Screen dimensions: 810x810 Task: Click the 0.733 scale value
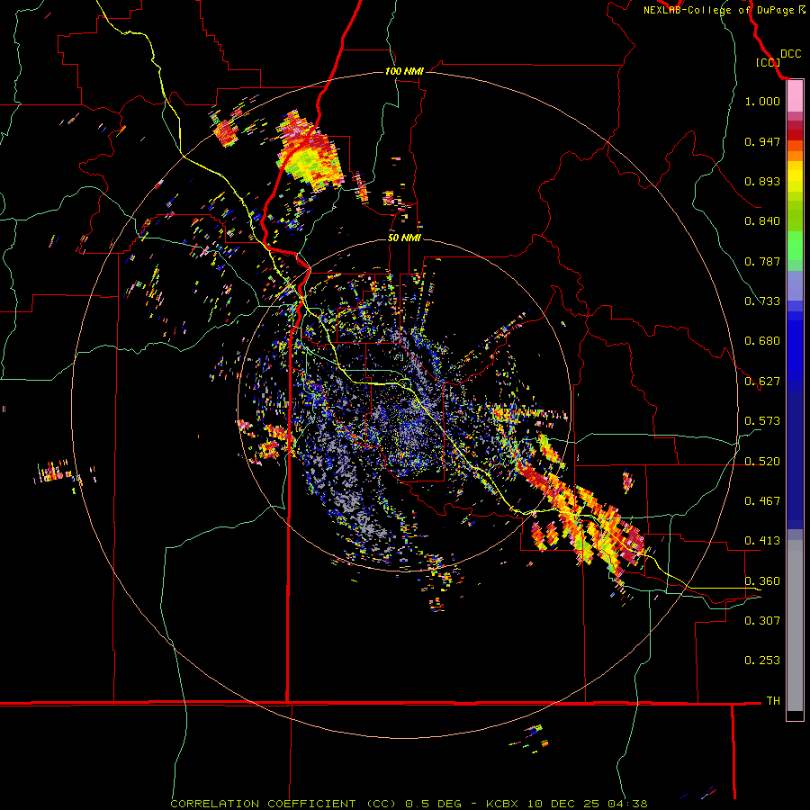[762, 301]
